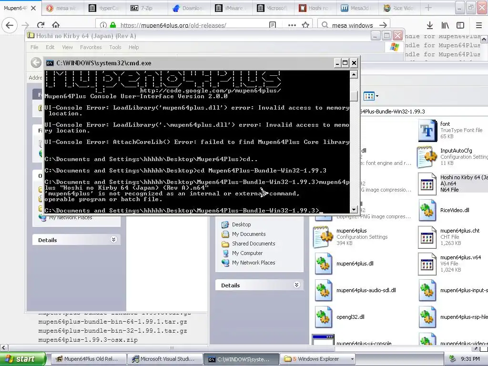Open Desktop link in Other Places
Viewport: 488px width, 366px height.
click(x=242, y=224)
